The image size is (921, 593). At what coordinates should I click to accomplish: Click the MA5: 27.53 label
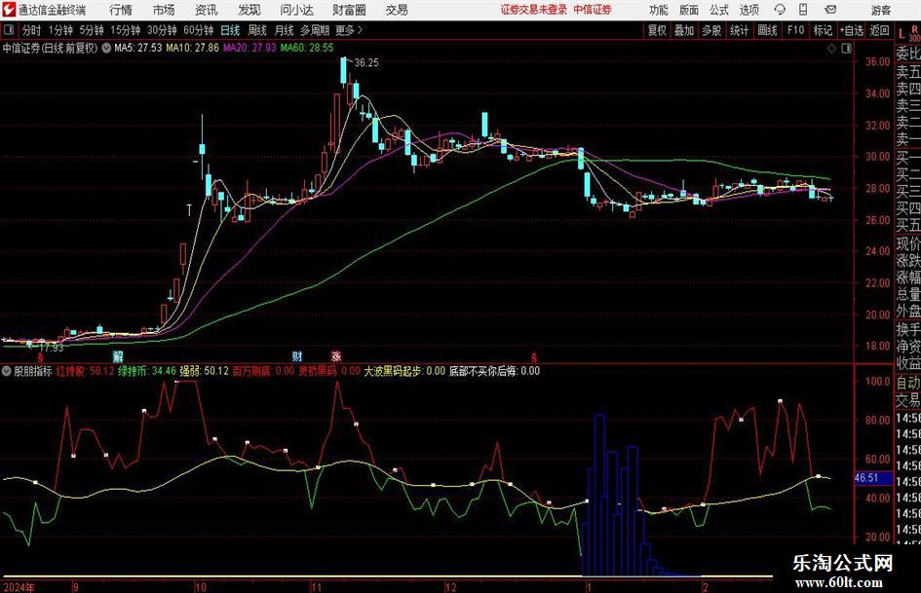(137, 48)
